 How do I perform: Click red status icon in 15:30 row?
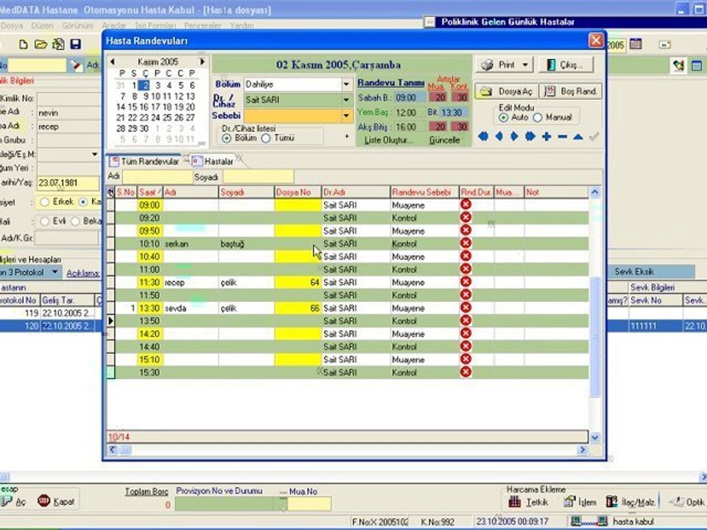pyautogui.click(x=465, y=372)
